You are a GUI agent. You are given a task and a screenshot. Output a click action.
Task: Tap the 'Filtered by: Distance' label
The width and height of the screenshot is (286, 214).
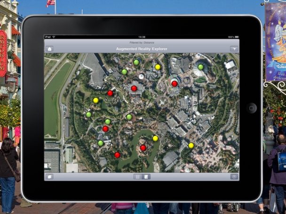coord(142,42)
